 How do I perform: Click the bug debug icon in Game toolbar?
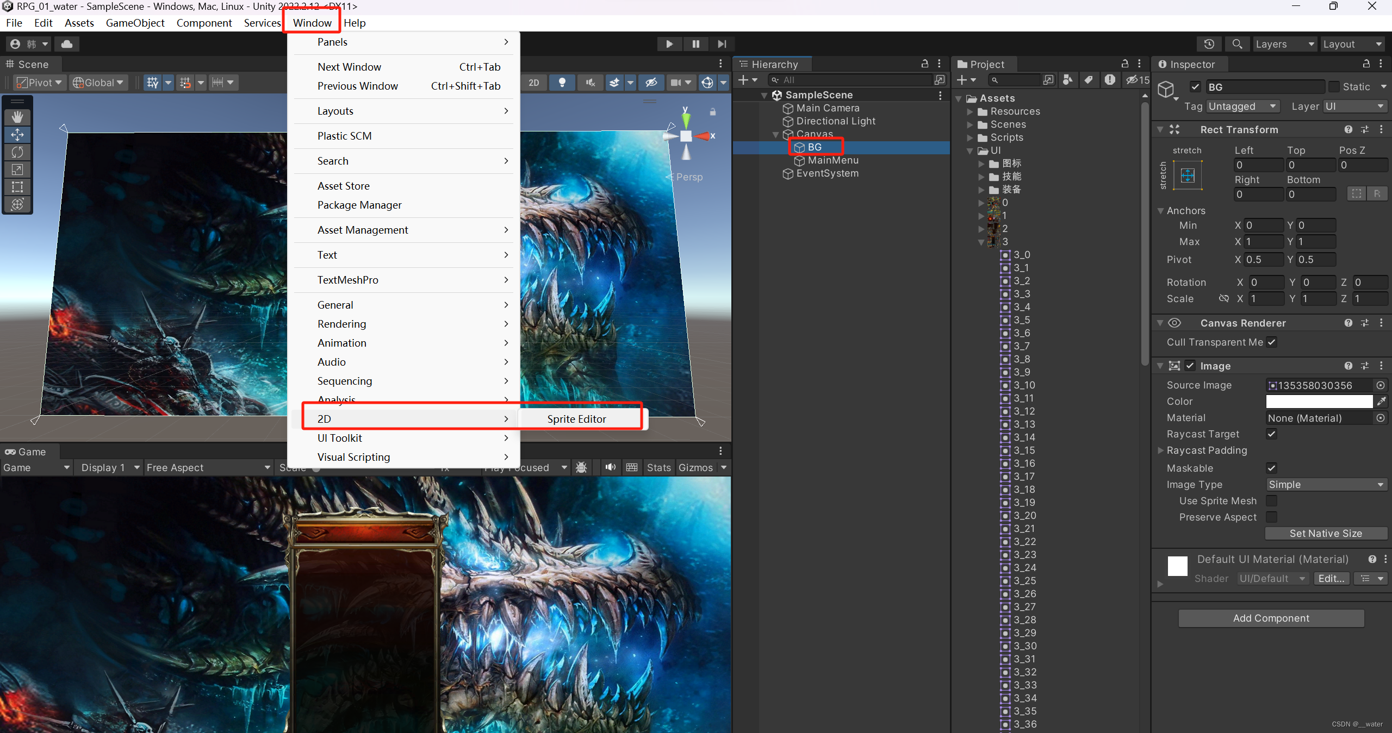581,467
